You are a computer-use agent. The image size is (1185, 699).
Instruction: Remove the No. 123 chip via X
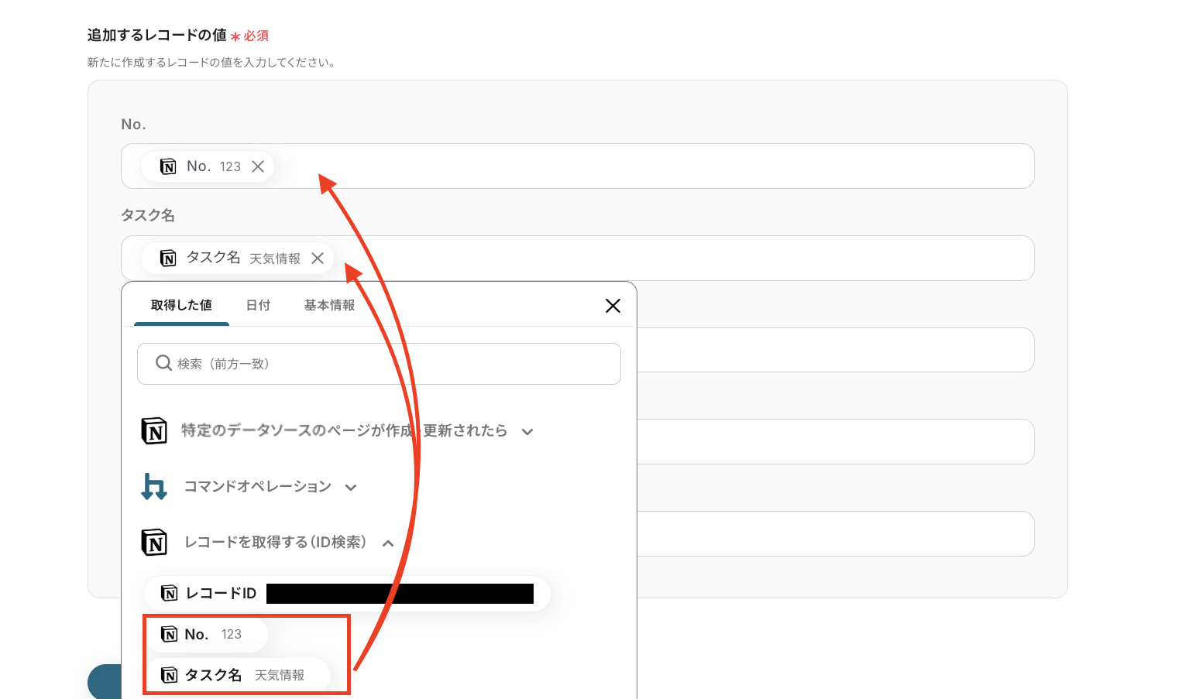click(258, 166)
